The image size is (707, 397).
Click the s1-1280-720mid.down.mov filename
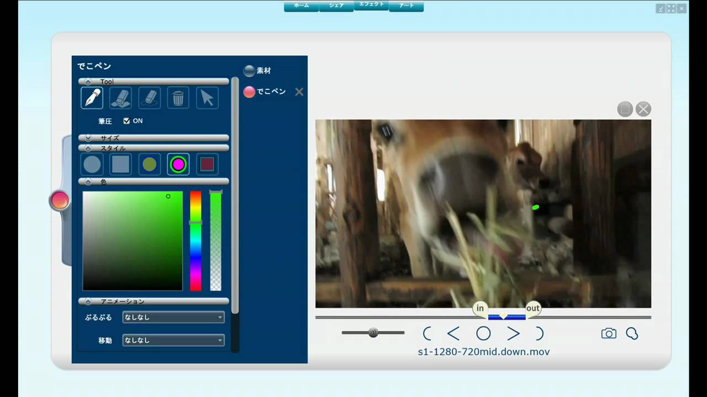click(484, 352)
